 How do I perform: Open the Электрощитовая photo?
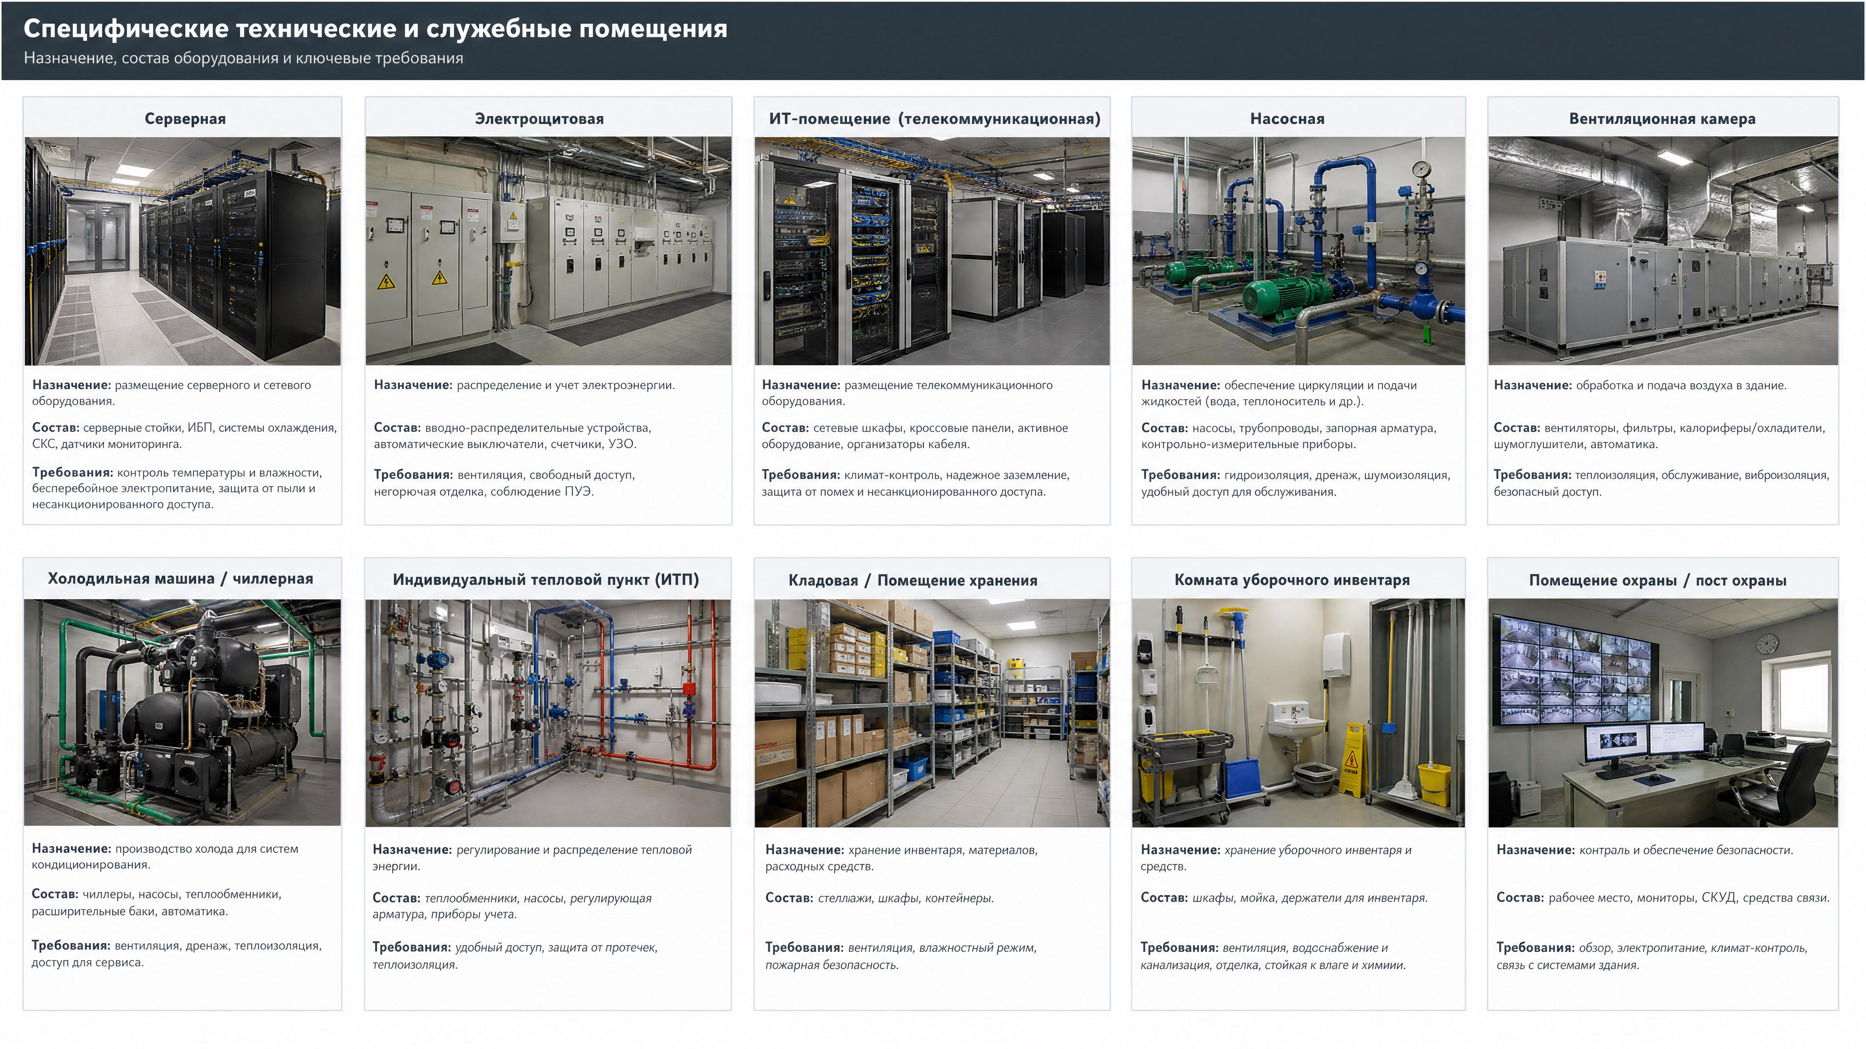[548, 251]
